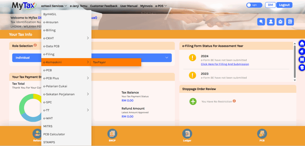Image resolution: width=305 pixels, height=146 pixels.
Task: Click the Your Tax Info heading
Action: (21, 34)
